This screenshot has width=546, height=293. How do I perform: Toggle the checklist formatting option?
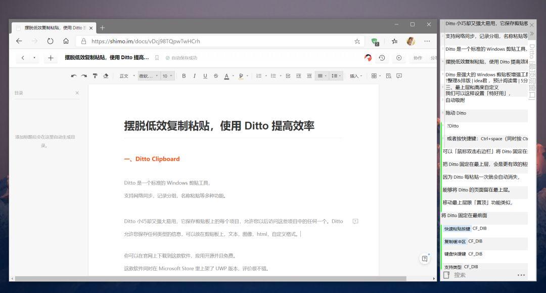288,75
